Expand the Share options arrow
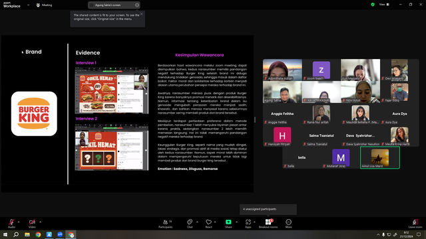 point(236,222)
